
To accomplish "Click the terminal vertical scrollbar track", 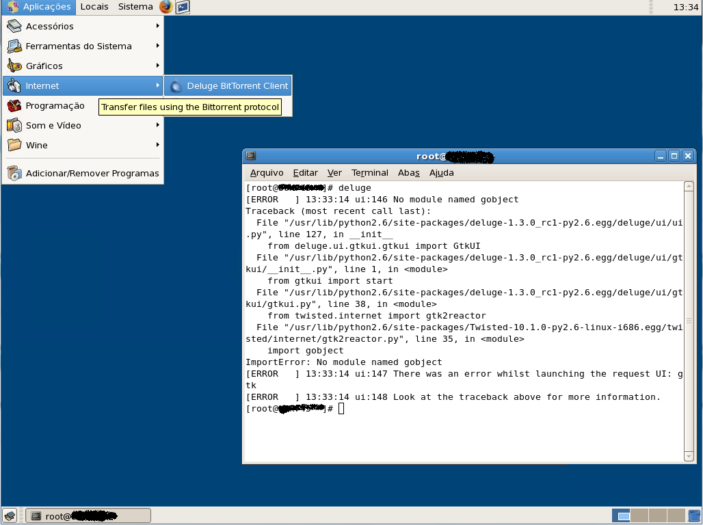I will pos(689,321).
